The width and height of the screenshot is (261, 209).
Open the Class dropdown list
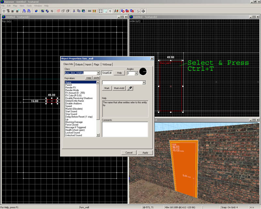[x=98, y=73]
